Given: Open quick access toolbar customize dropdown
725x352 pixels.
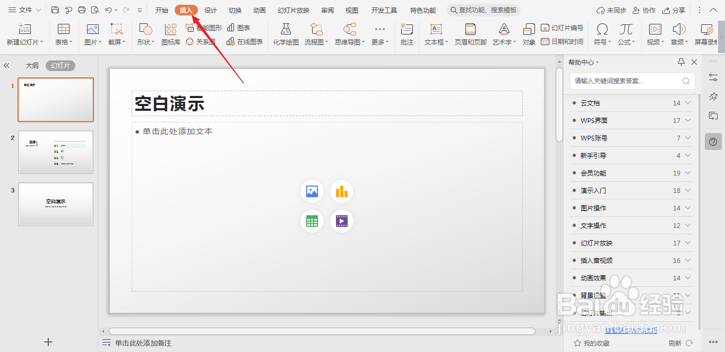Looking at the screenshot, I should 140,10.
